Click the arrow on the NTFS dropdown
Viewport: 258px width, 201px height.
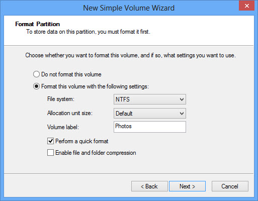click(182, 99)
